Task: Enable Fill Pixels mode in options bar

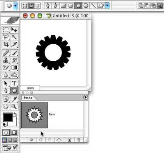Action: (37, 6)
